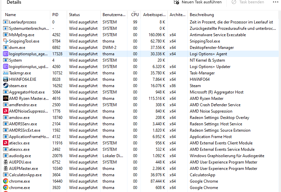This screenshot has height=192, width=281.
Task: Click the Task beenden icon
Action: coord(234,2)
